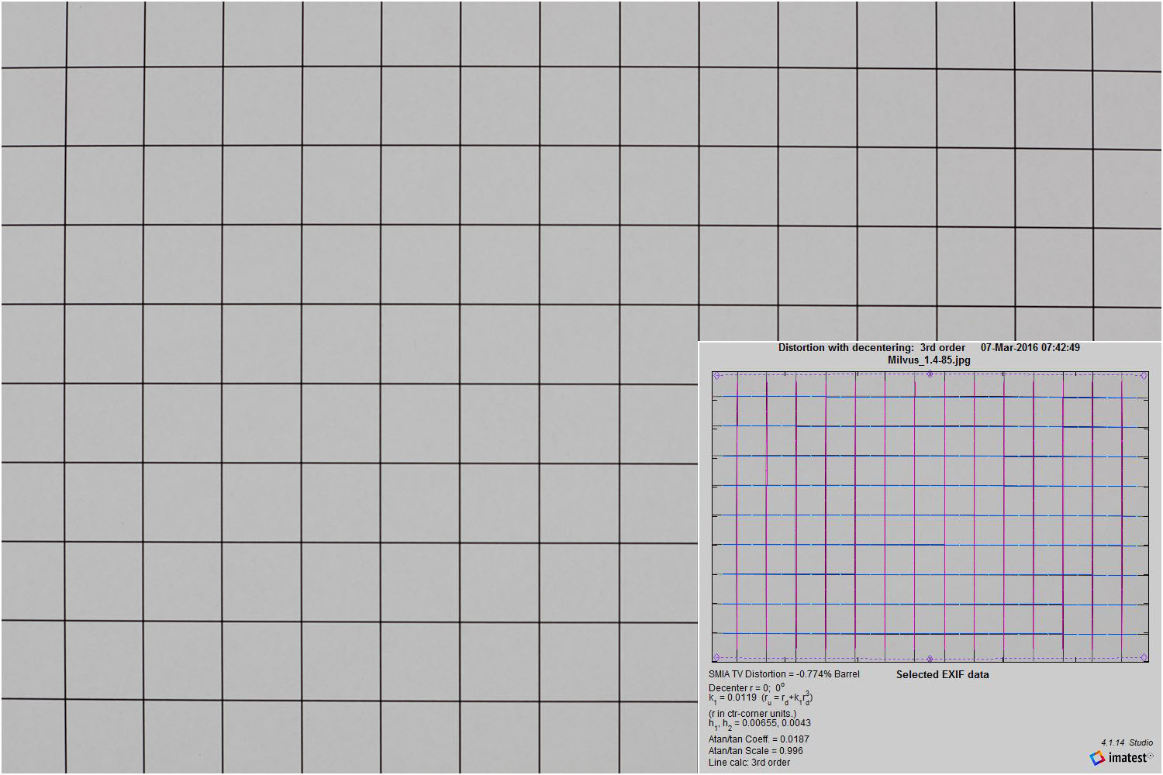The image size is (1163, 775).
Task: Click the bottom-left diamond marker on the plot
Action: coord(716,657)
